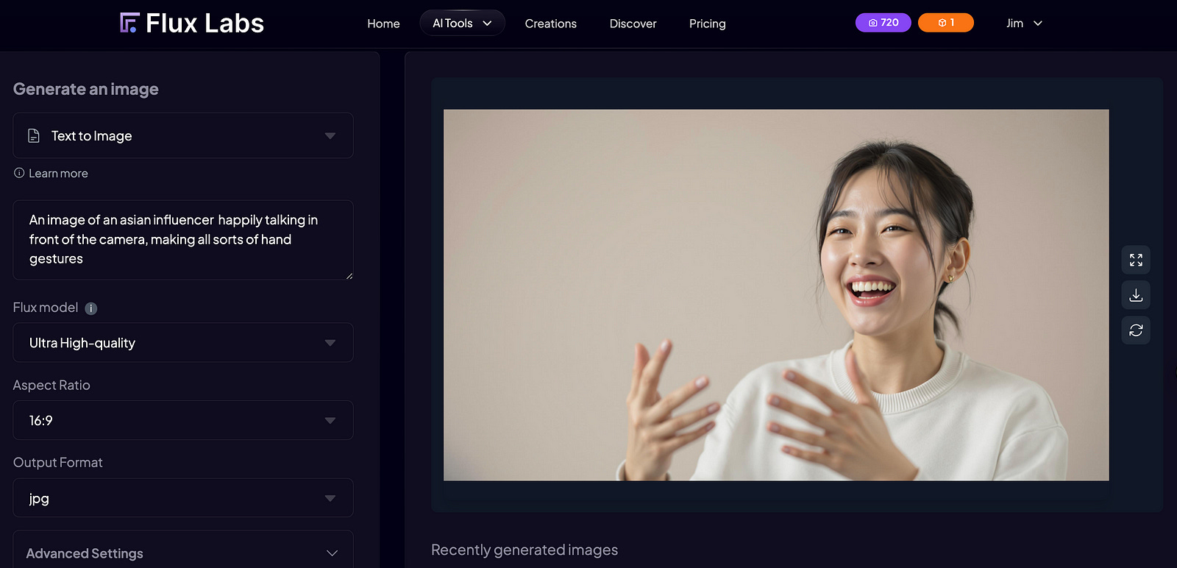
Task: Go to the Home page
Action: pyautogui.click(x=383, y=24)
